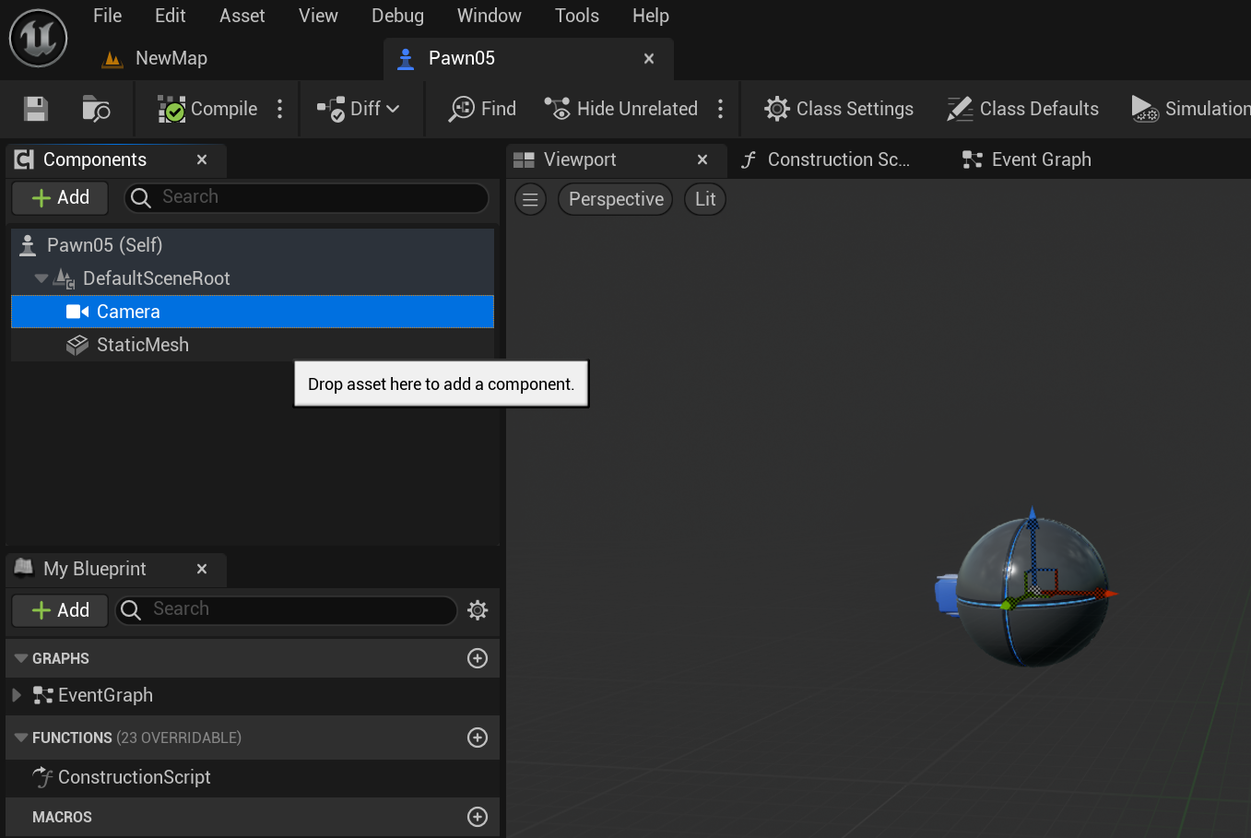Toggle Simulation mode
This screenshot has width=1251, height=838.
[x=1190, y=109]
